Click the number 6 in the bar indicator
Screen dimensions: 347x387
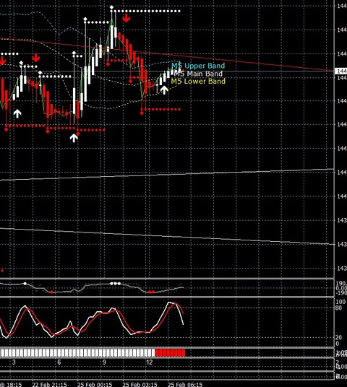[59, 362]
